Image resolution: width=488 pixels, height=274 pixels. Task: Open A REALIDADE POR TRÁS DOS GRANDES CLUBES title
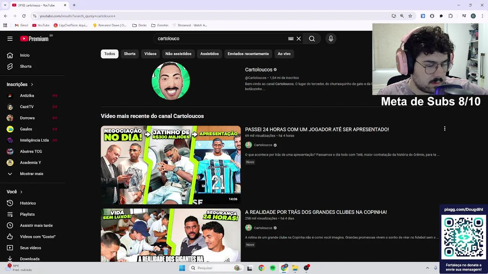coord(316,212)
